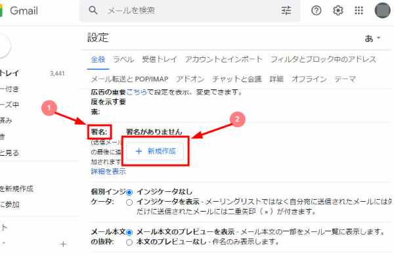Open the あ input language dropdown
This screenshot has height=255, width=394.
pyautogui.click(x=372, y=39)
